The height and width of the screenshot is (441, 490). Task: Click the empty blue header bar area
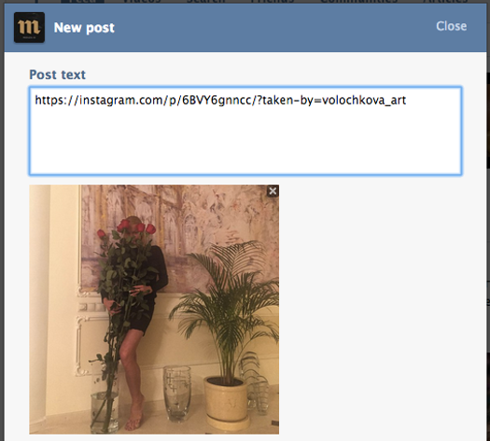[275, 27]
